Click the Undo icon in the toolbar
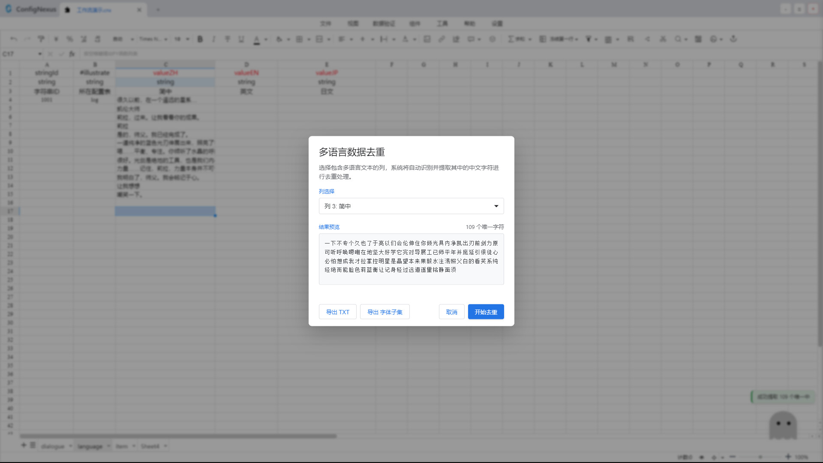 [x=13, y=39]
